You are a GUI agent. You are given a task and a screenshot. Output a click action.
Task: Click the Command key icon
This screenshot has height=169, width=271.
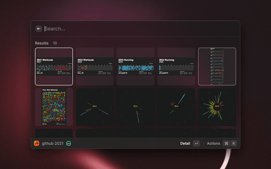pos(226,143)
